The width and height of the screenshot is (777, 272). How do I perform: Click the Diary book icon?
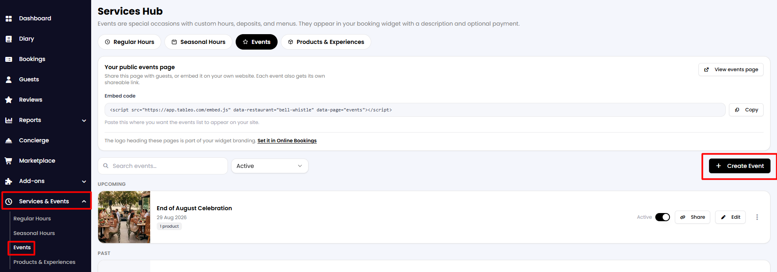[9, 39]
